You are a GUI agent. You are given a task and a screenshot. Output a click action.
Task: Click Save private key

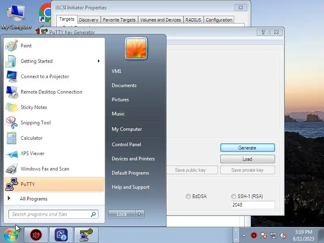pos(247,170)
